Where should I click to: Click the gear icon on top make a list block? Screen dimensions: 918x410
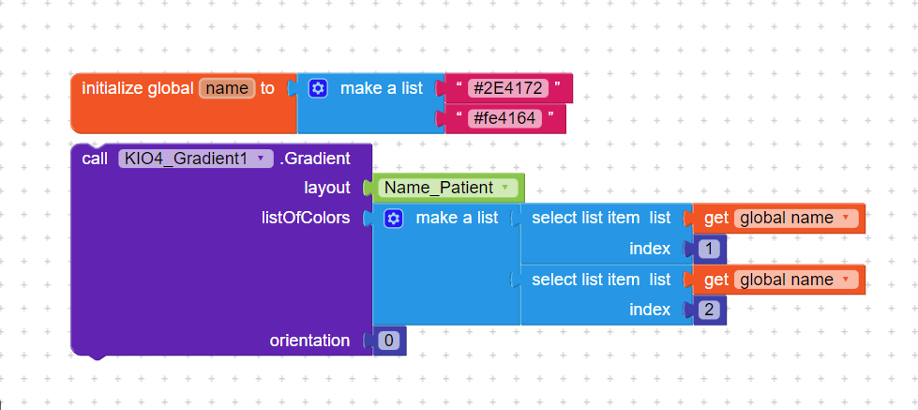318,88
